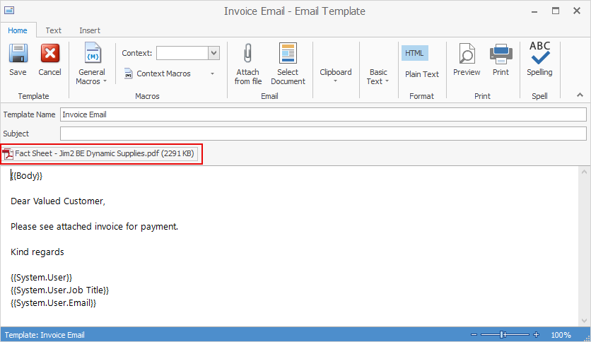Click the {{System.User.Email}} macro line
Viewport: 591px width, 342px height.
click(53, 303)
